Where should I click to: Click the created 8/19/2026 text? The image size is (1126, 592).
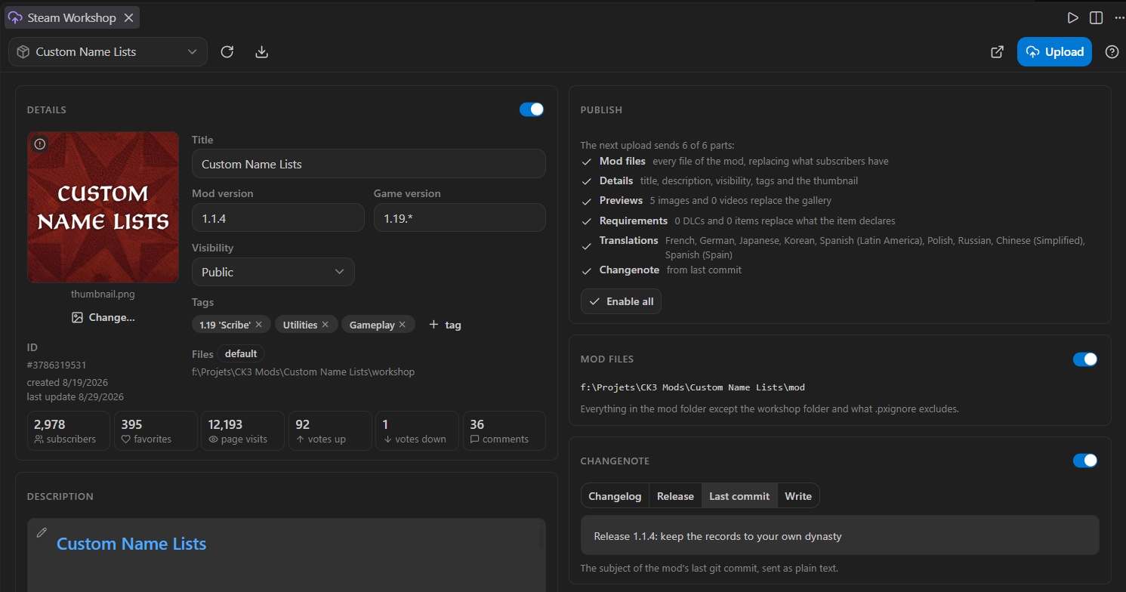click(67, 383)
